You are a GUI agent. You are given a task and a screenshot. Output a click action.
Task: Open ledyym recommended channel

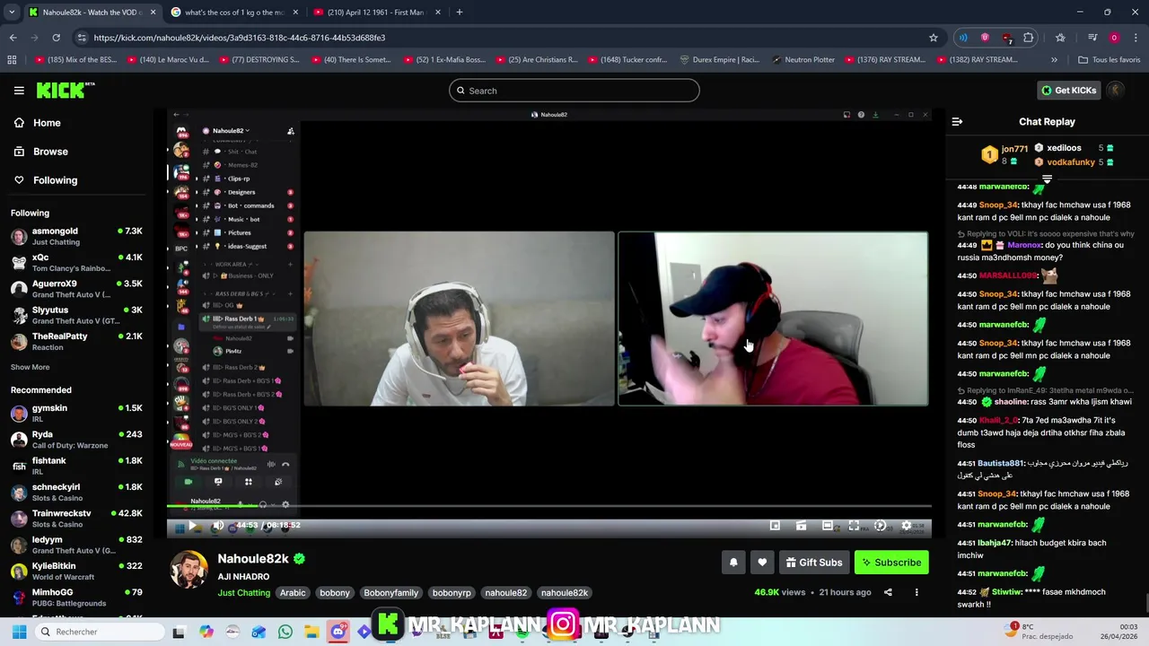click(x=76, y=545)
